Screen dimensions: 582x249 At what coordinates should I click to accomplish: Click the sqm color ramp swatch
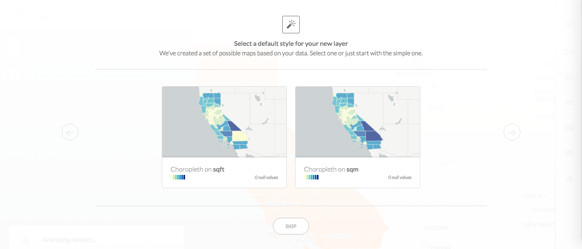coord(311,177)
